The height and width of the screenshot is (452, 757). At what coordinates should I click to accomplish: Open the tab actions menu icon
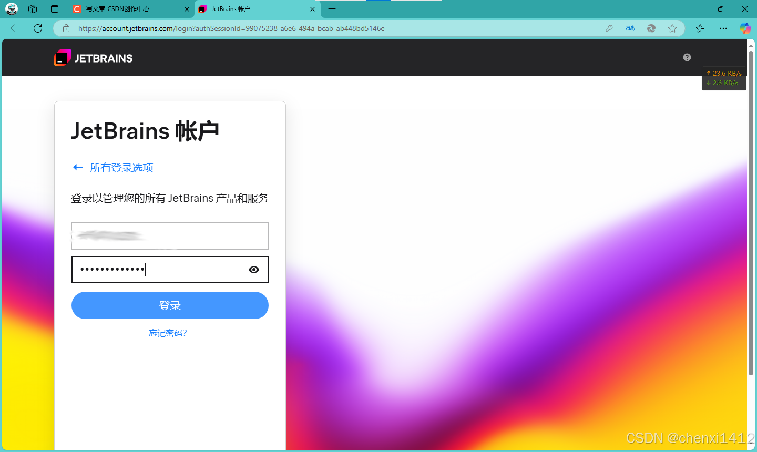pos(55,9)
